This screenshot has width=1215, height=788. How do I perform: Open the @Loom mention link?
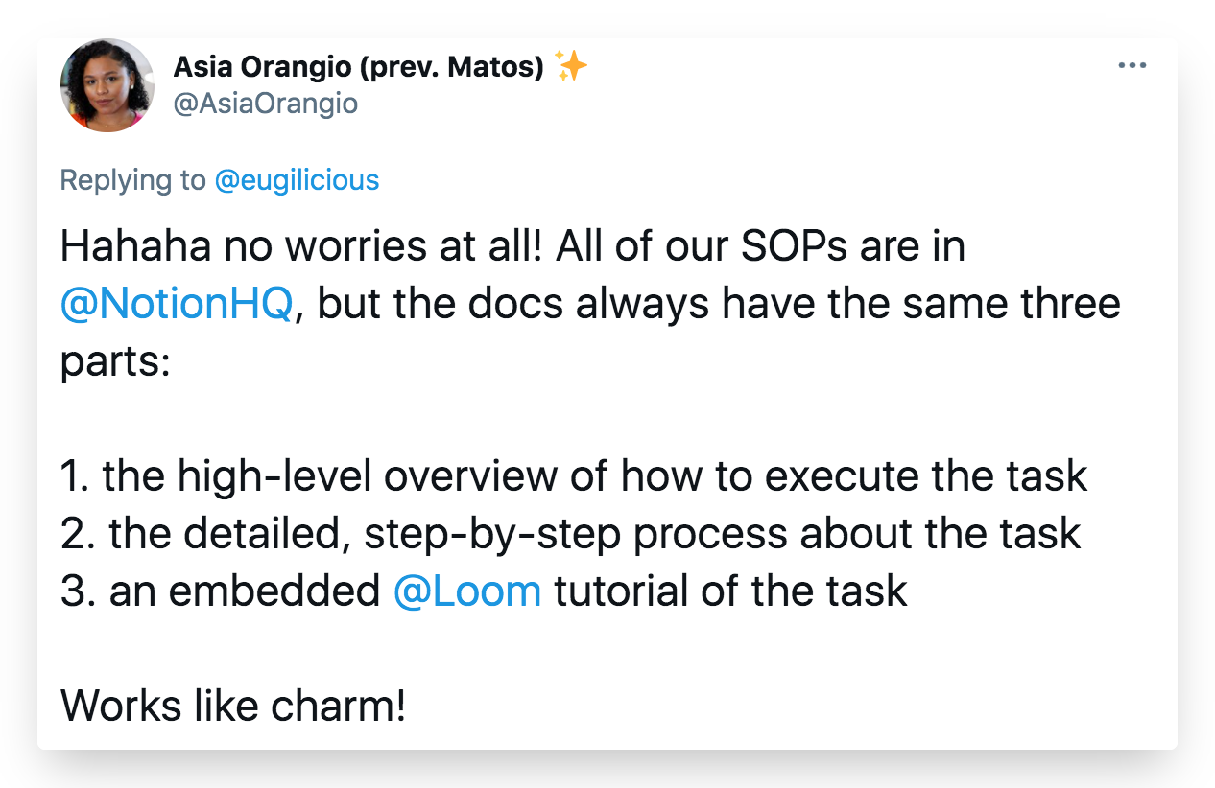tap(467, 591)
